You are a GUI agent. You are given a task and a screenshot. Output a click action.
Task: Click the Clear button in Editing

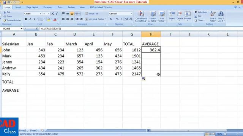(x=200, y=20)
